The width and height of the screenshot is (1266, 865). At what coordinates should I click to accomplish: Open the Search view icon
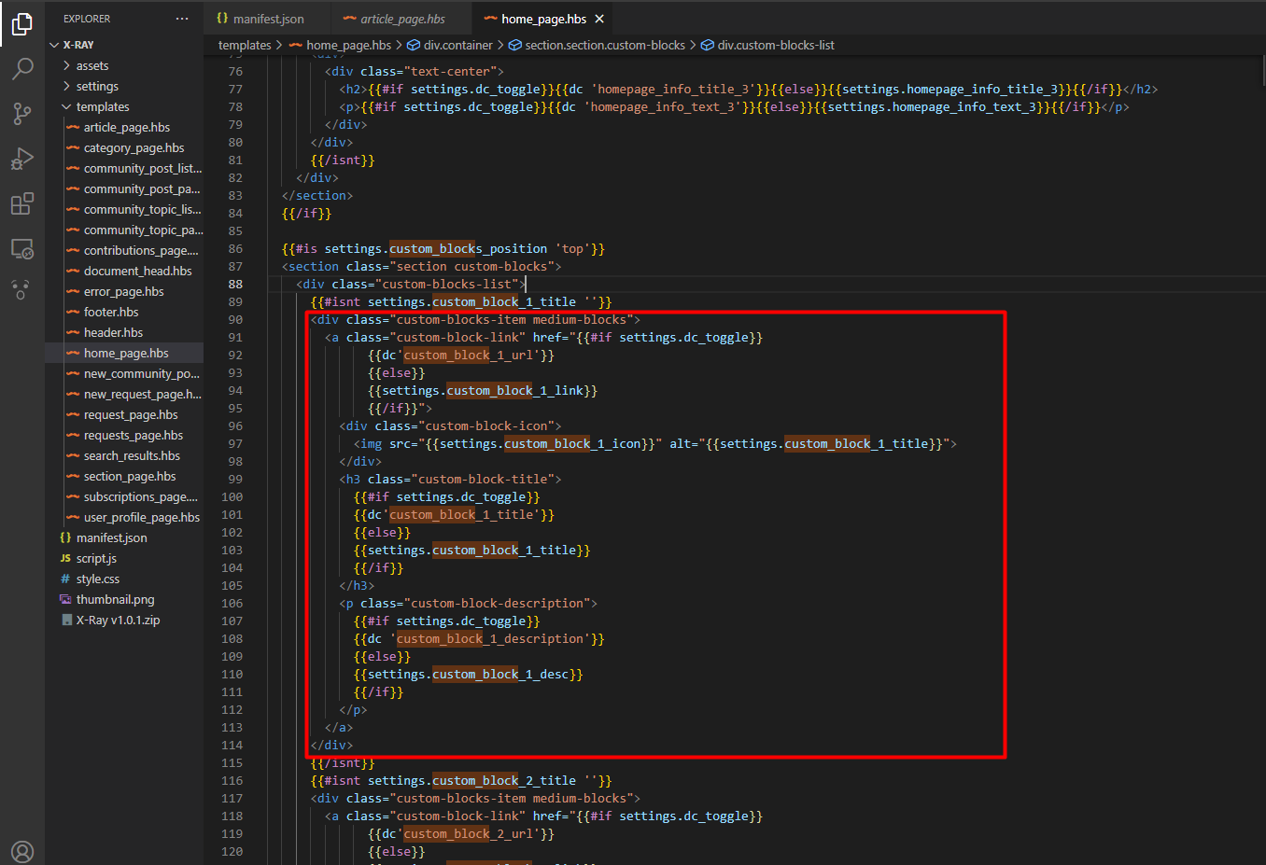coord(21,69)
